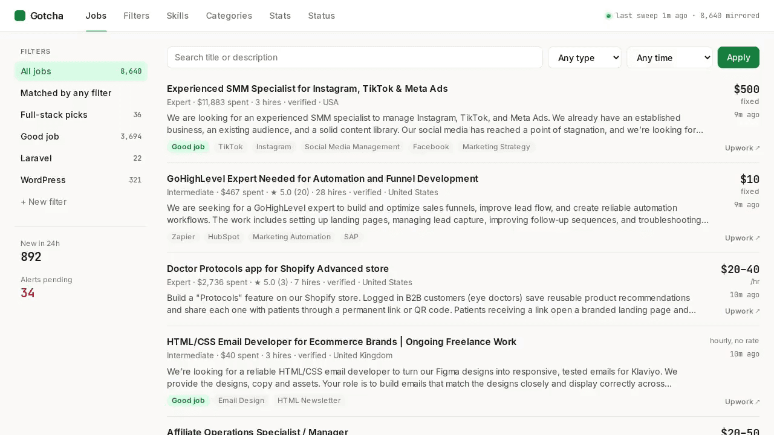This screenshot has height=435, width=774.
Task: Select the Laravel filter
Action: click(x=81, y=158)
